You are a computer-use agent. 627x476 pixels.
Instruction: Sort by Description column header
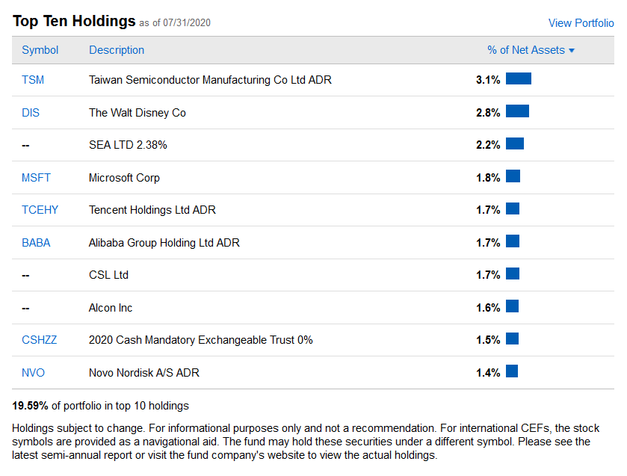coord(117,50)
